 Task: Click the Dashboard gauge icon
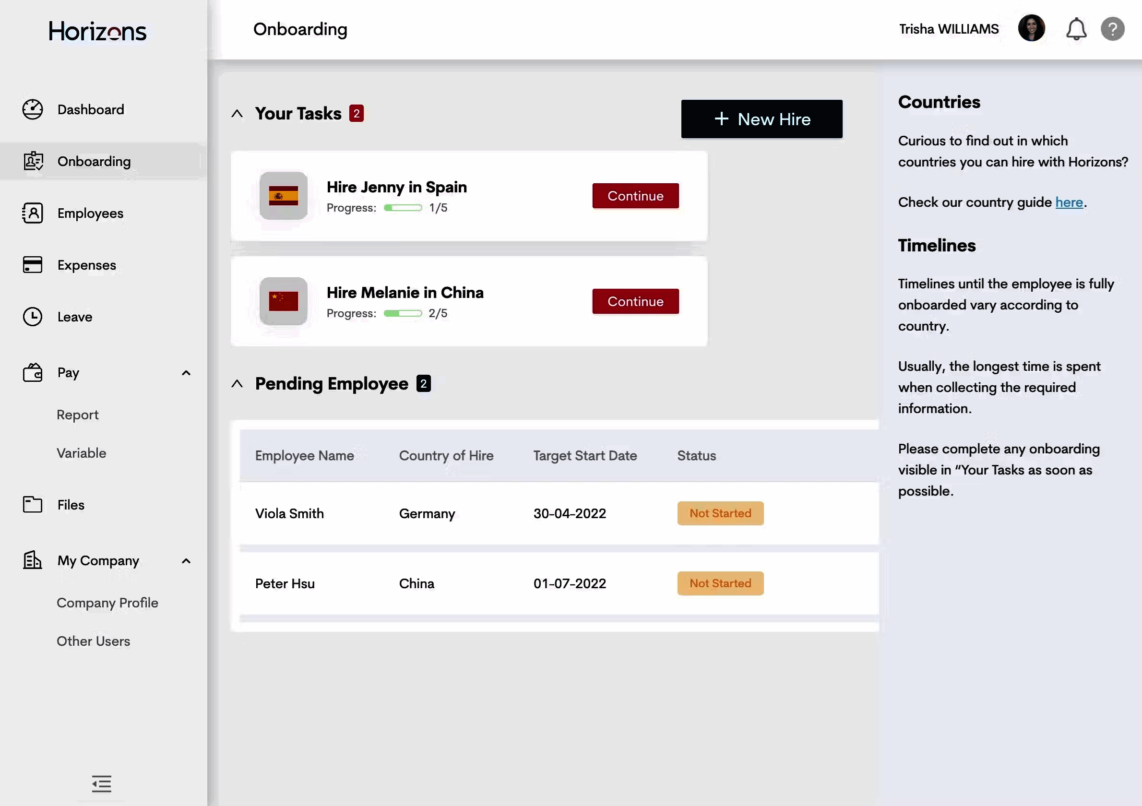pos(33,109)
